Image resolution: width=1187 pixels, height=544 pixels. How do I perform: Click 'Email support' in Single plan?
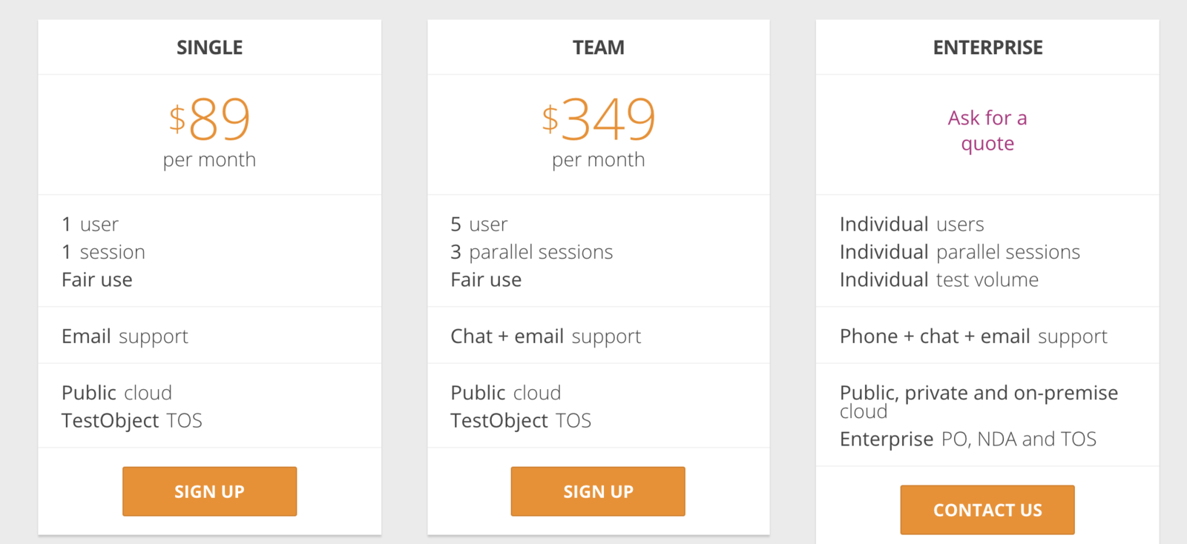point(125,336)
